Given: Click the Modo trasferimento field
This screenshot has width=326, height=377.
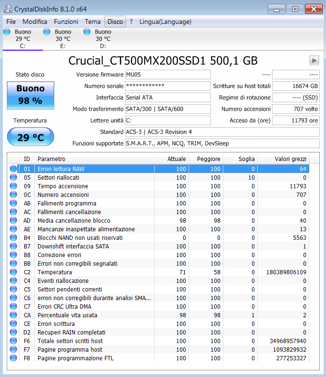Looking at the screenshot, I should coord(168,109).
